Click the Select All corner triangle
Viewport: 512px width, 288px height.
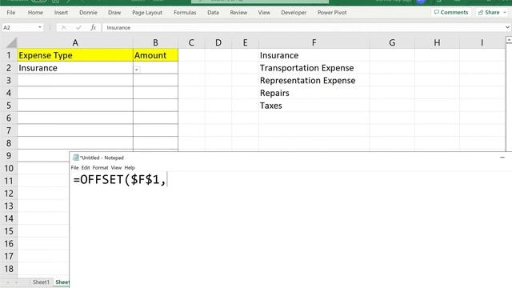click(x=11, y=42)
